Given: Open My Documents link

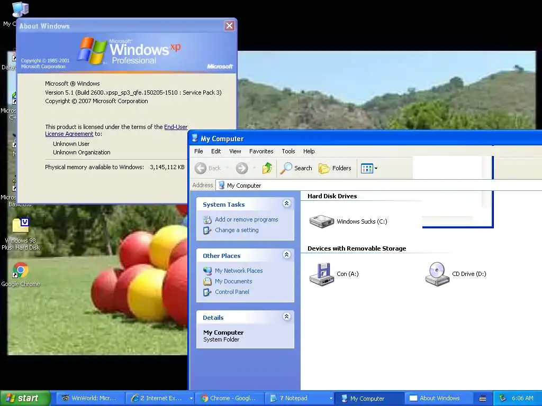Looking at the screenshot, I should (x=233, y=281).
